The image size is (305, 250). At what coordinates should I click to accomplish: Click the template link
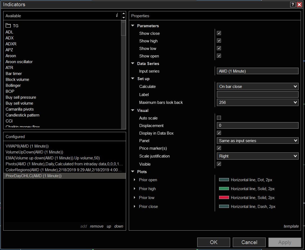pyautogui.click(x=291, y=226)
